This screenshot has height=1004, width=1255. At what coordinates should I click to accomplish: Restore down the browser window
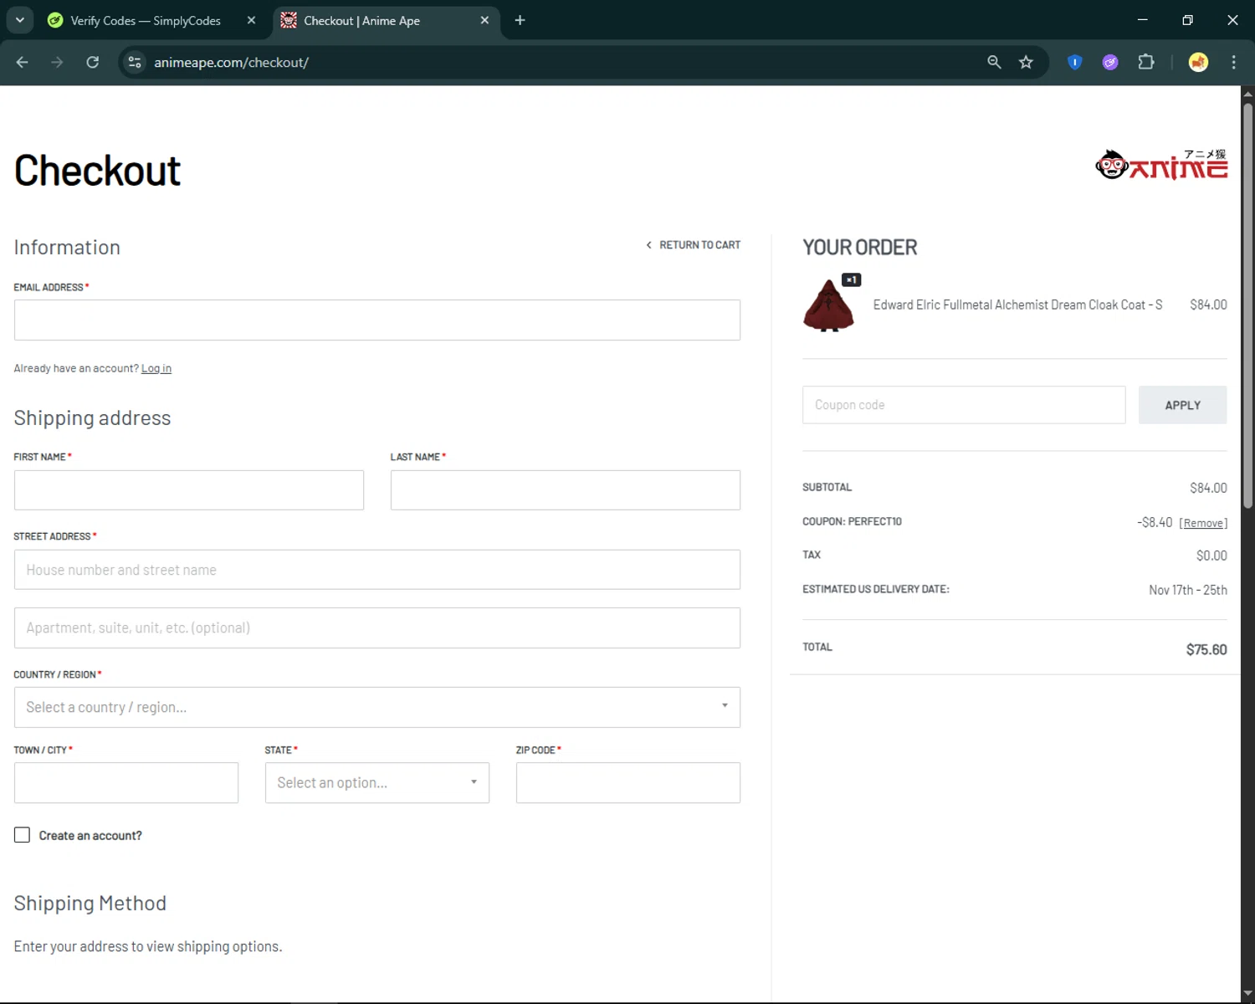(1187, 20)
